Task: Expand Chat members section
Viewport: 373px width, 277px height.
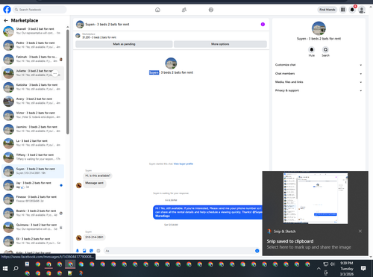Action: point(319,74)
